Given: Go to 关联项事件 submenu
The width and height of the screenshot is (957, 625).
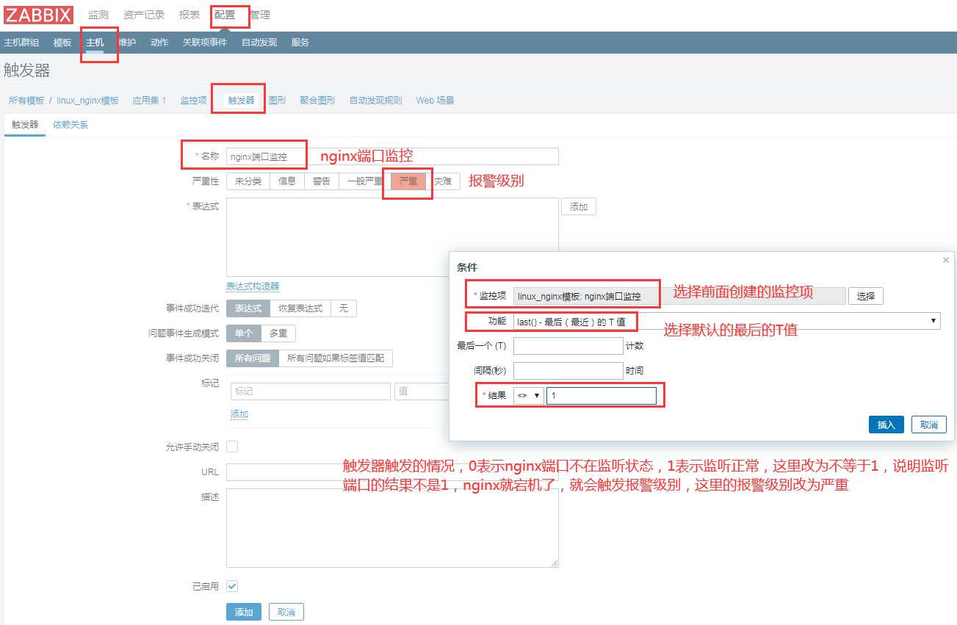Looking at the screenshot, I should [205, 43].
